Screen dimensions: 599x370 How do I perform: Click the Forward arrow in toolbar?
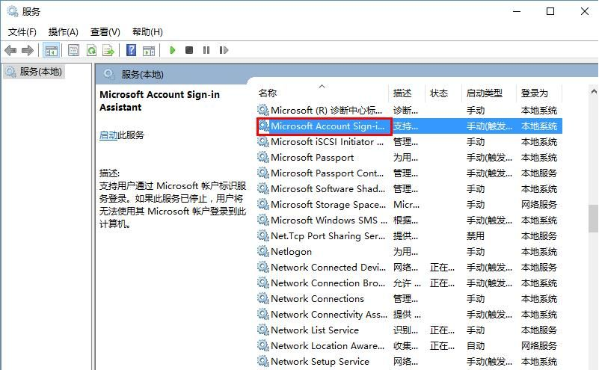[x=28, y=50]
